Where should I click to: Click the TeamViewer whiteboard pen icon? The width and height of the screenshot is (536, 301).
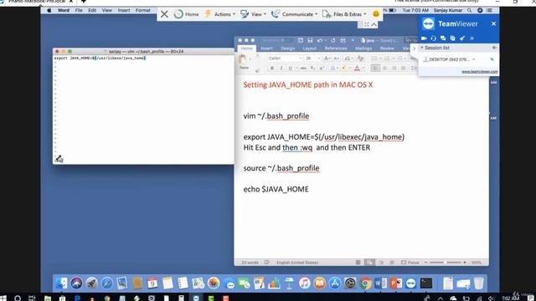point(462,38)
